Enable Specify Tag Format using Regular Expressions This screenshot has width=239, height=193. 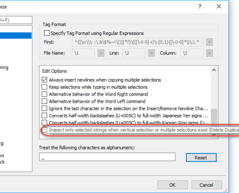(47, 33)
